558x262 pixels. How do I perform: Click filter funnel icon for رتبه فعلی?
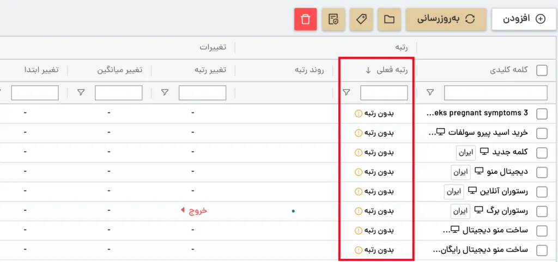click(x=346, y=92)
